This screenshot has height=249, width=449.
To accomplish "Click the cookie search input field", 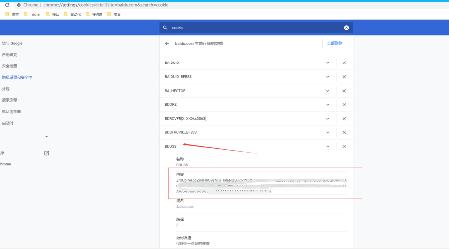I will point(256,28).
